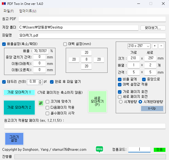Click the 가로 모아찍기 1 button
This screenshot has width=169, height=160.
(x=19, y=92)
